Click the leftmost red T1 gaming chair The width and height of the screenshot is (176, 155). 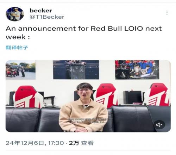(28, 97)
